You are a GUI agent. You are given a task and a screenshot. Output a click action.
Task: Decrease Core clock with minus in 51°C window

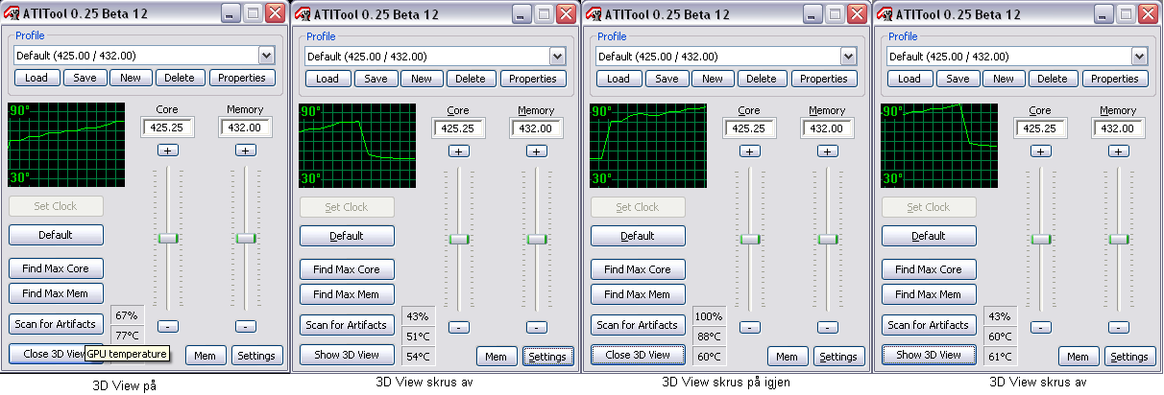(x=458, y=327)
